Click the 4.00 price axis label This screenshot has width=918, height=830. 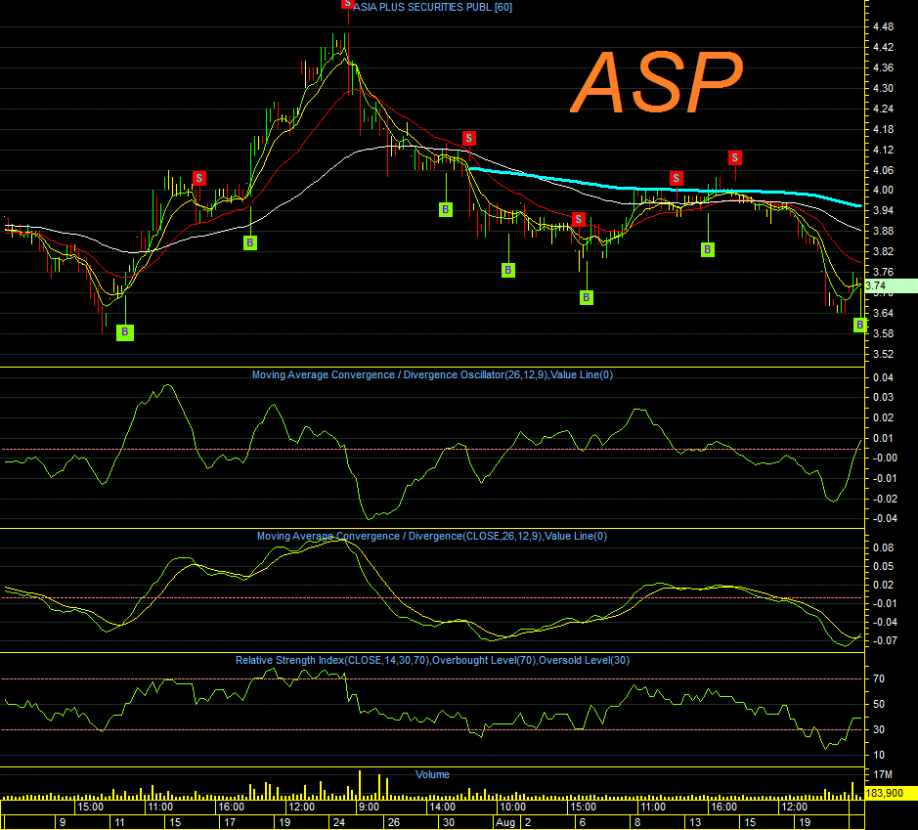[883, 191]
